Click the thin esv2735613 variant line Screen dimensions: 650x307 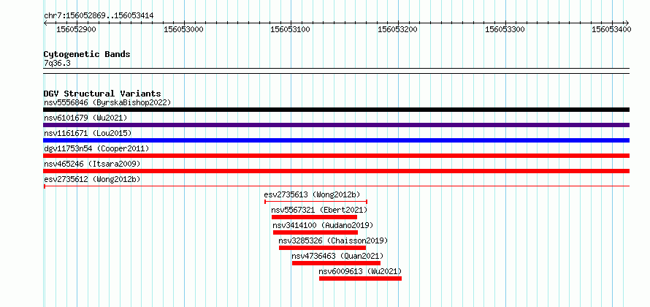(x=316, y=202)
